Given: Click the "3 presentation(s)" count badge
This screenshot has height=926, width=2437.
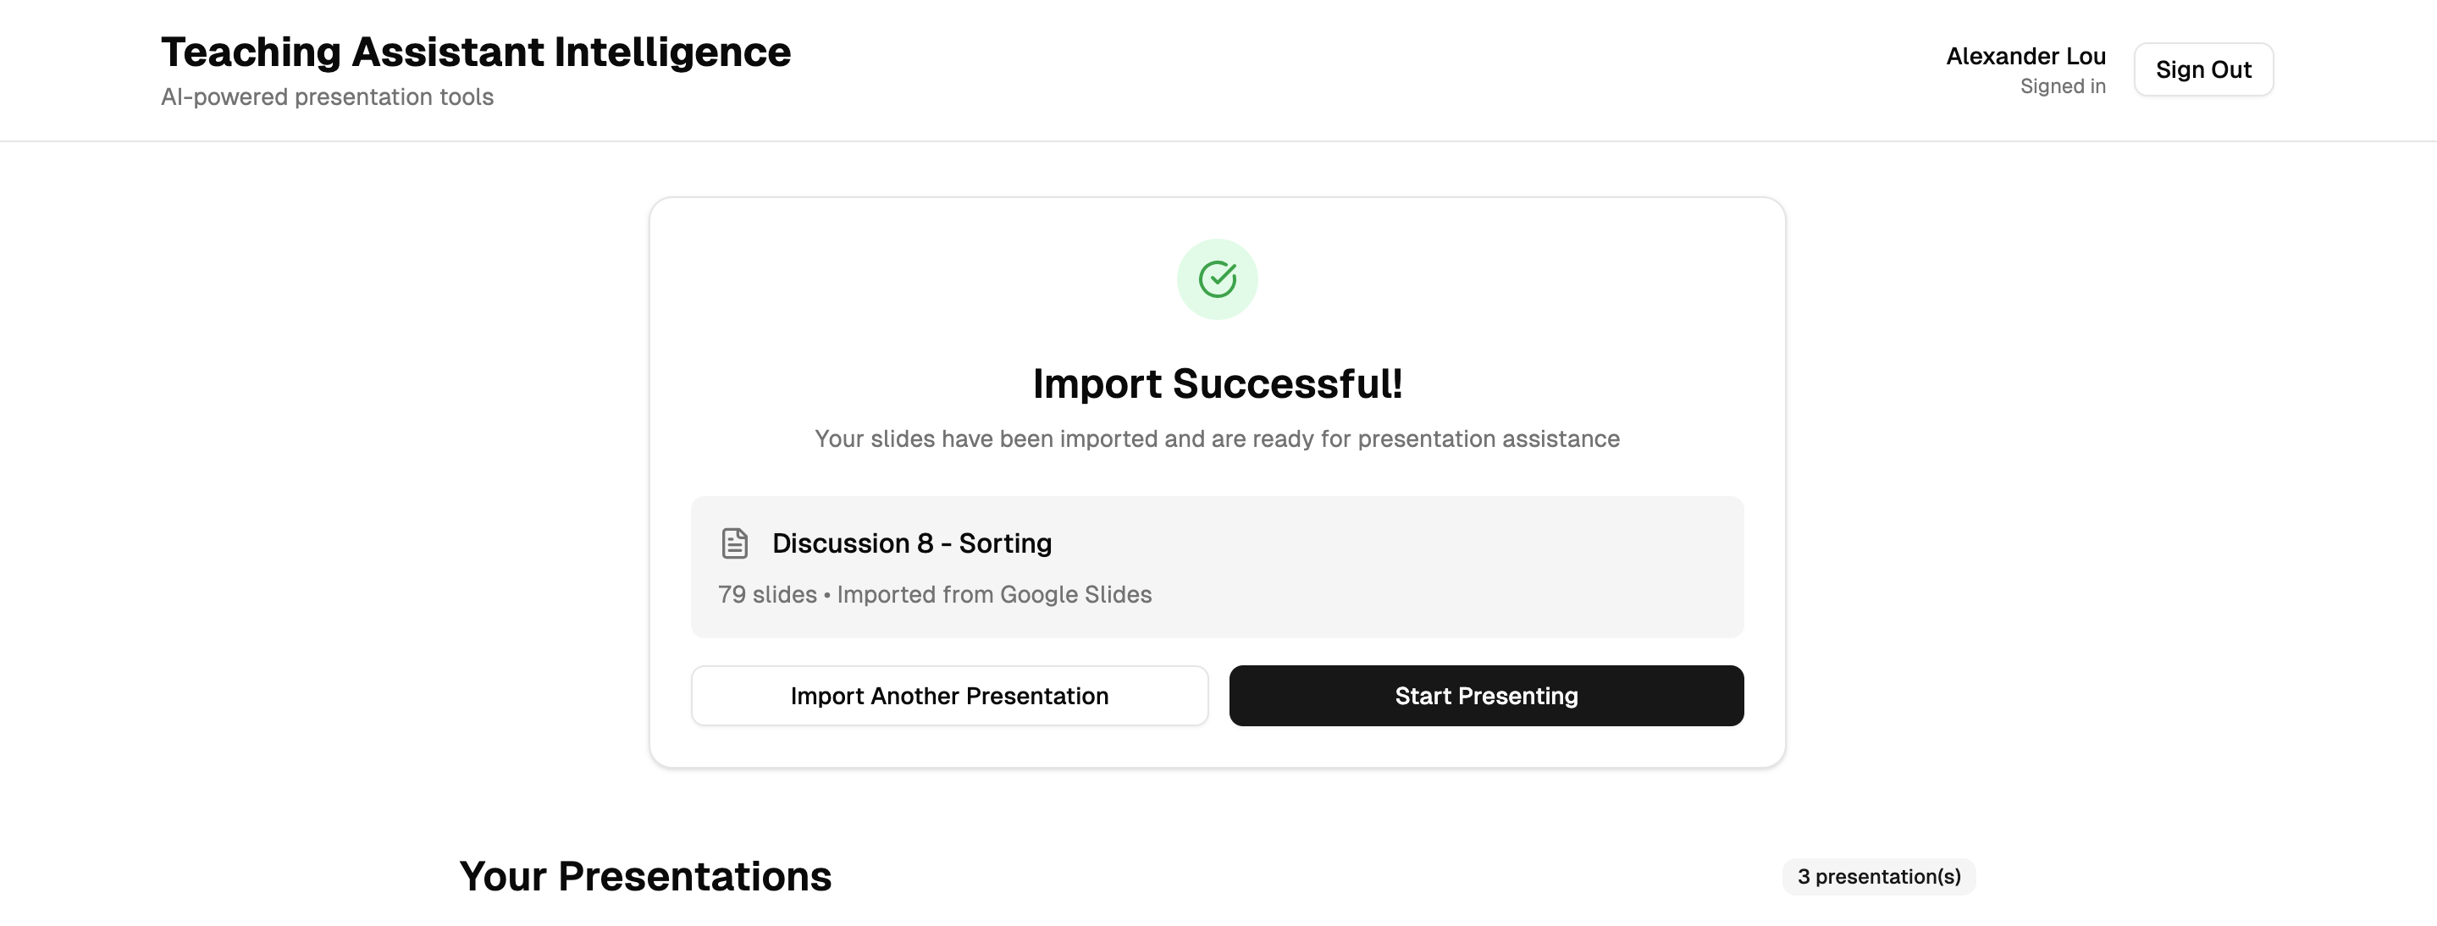Looking at the screenshot, I should [x=1878, y=877].
